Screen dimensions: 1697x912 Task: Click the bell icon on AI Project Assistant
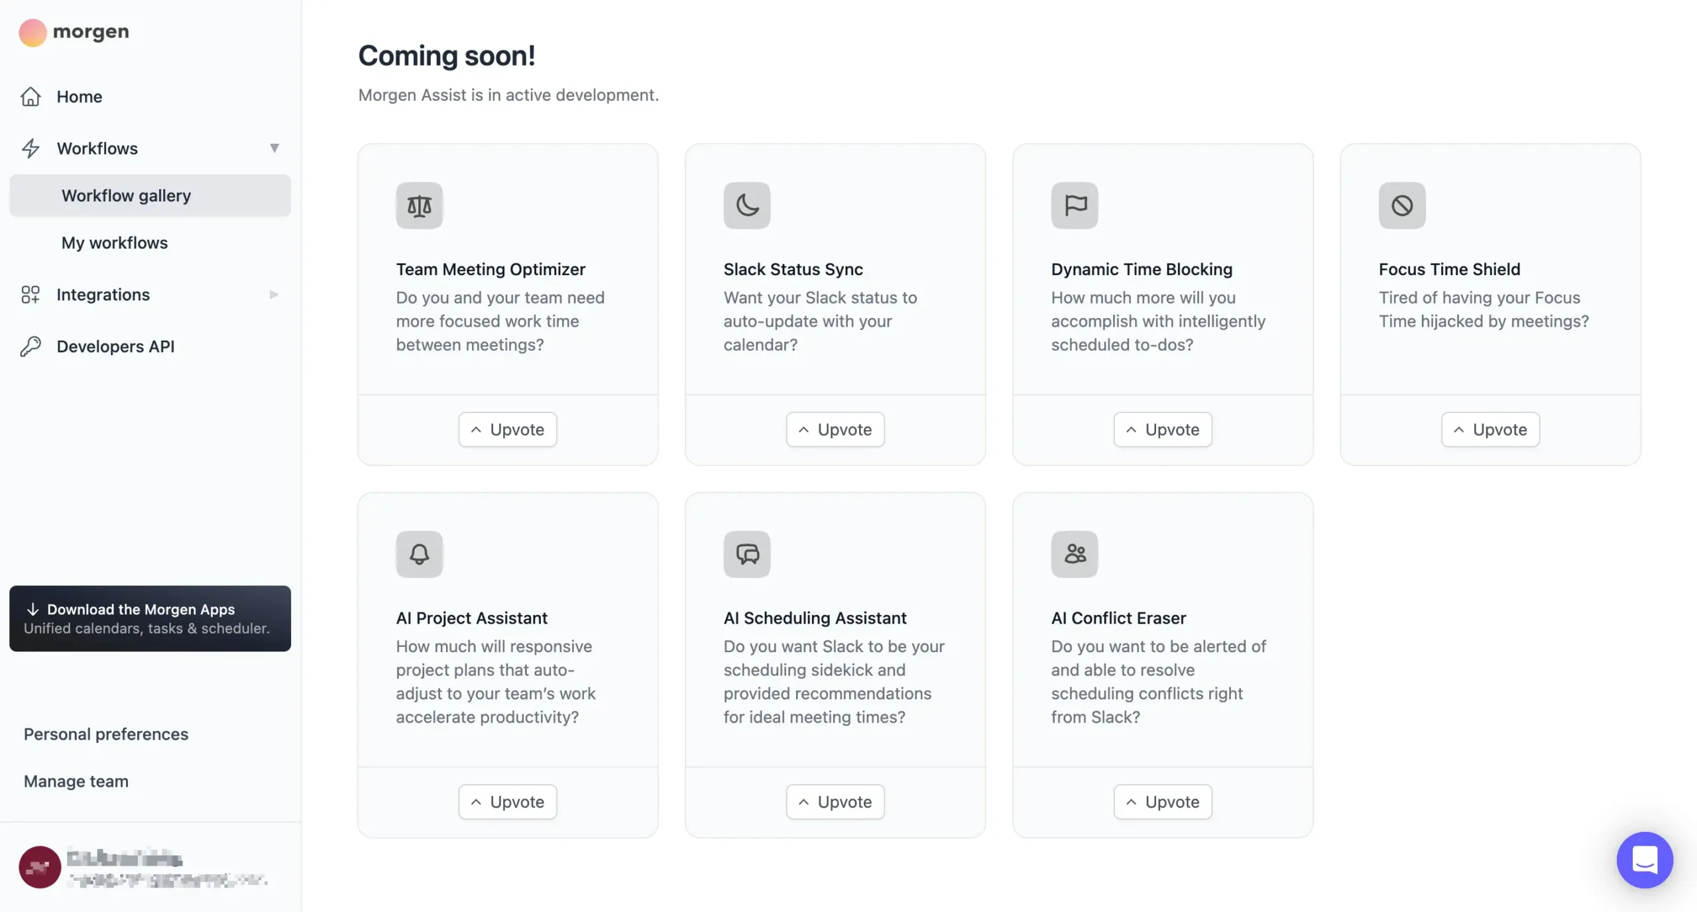pyautogui.click(x=419, y=554)
